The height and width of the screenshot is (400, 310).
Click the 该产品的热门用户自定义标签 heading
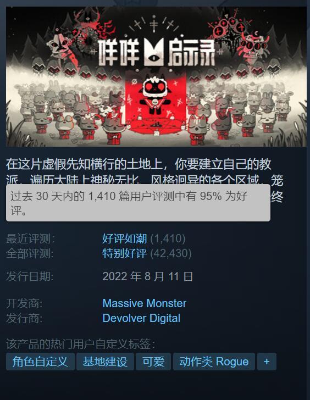click(81, 344)
